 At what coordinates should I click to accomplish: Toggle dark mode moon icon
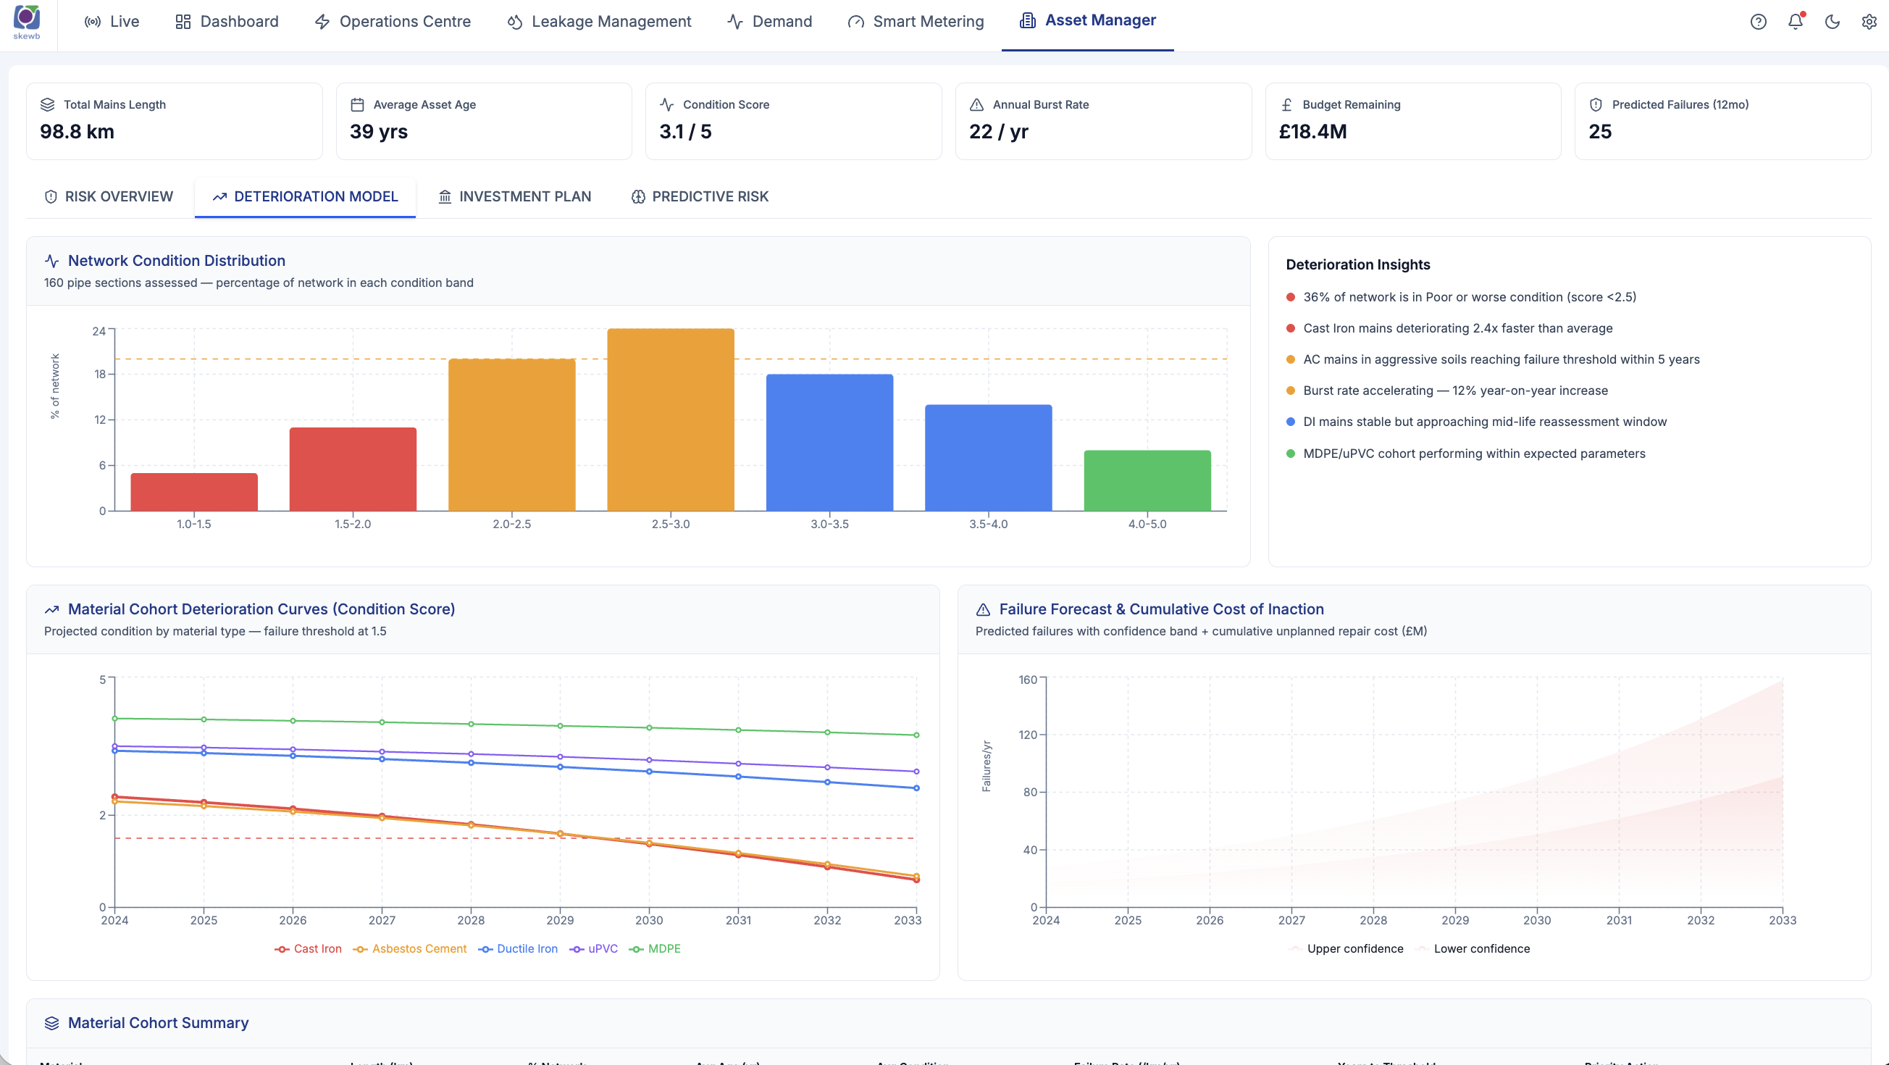point(1833,22)
